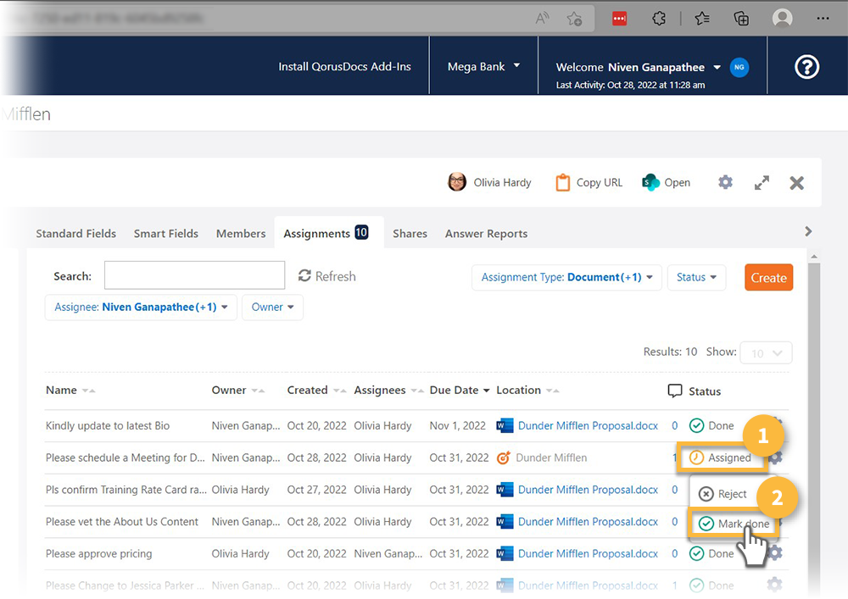Select Mark done from status menu
848x599 pixels.
(734, 524)
